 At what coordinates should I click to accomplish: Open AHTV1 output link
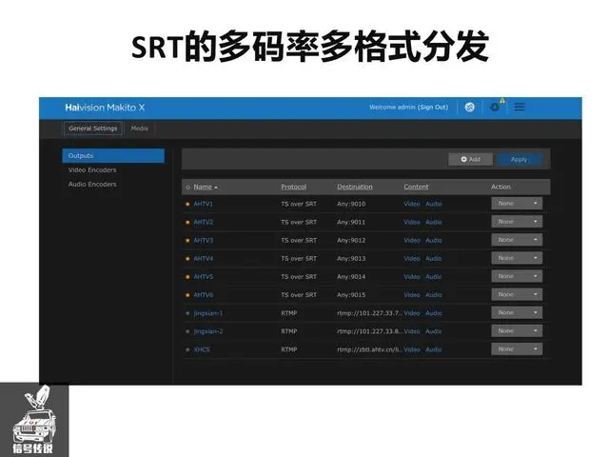click(203, 204)
